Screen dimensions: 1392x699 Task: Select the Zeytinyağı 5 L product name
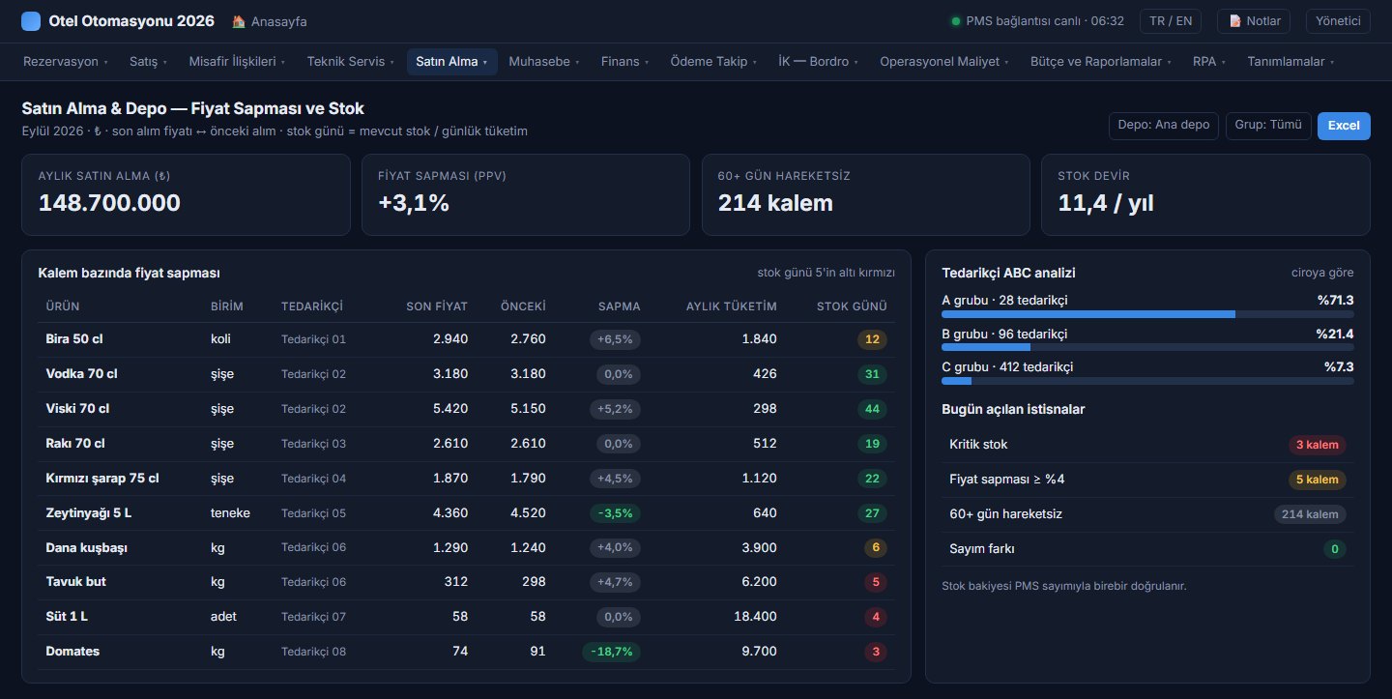pos(89,513)
